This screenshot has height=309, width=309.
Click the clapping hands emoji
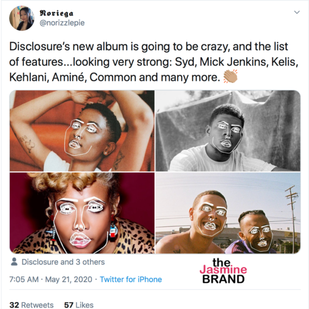tap(230, 76)
